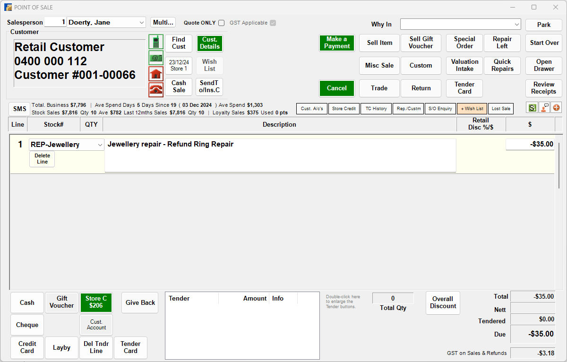Viewport: 567px width, 362px height.
Task: Click the green email @ icon
Action: [x=156, y=58]
